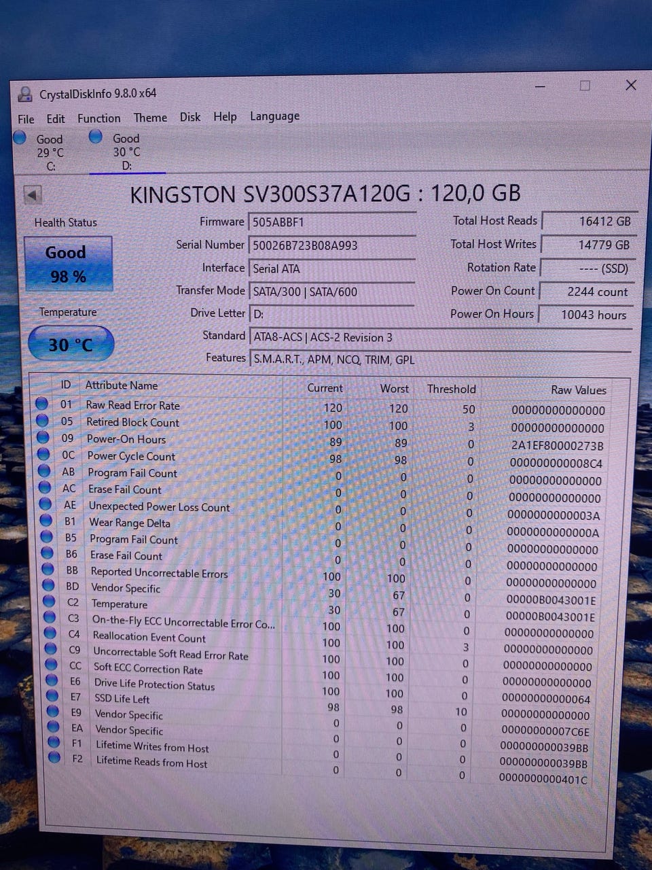Image resolution: width=652 pixels, height=870 pixels.
Task: Click the Serial Number field
Action: point(333,245)
